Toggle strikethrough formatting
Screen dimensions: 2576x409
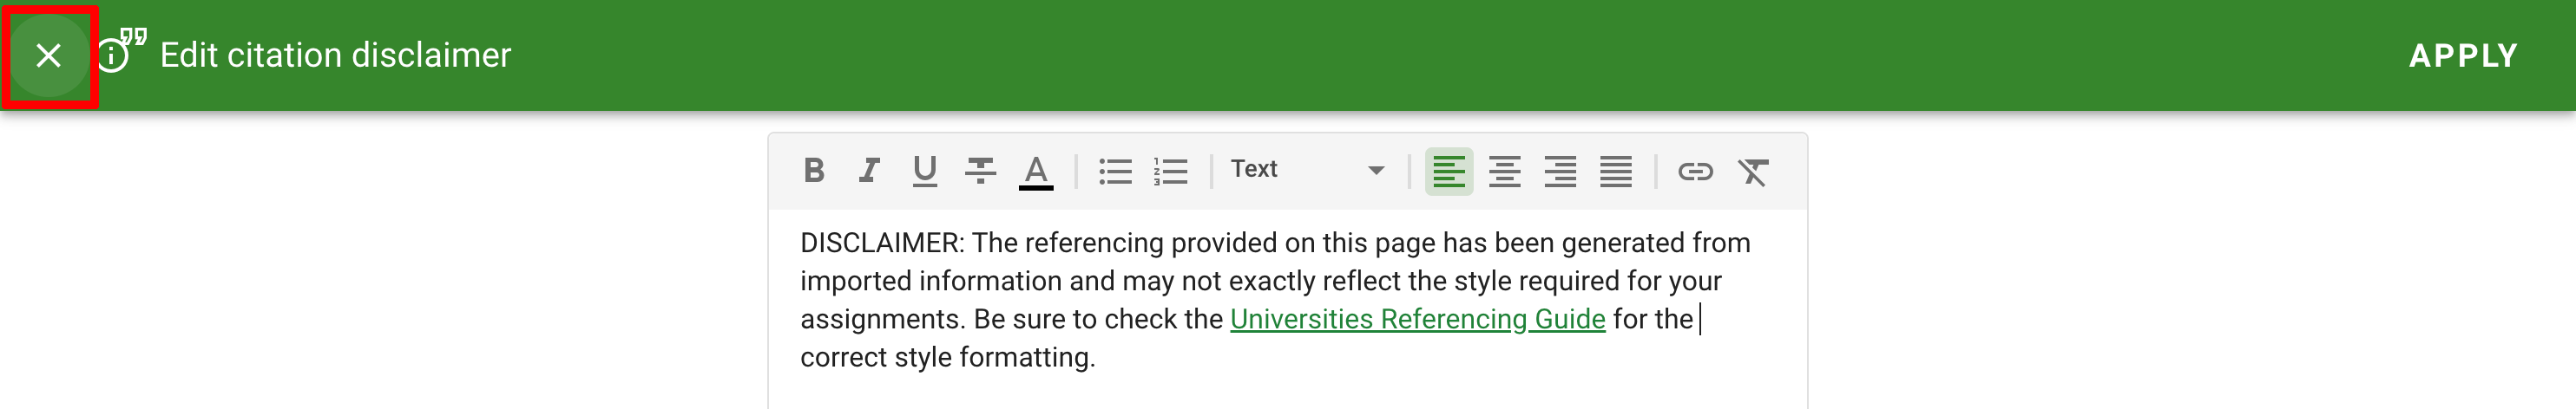pos(980,172)
